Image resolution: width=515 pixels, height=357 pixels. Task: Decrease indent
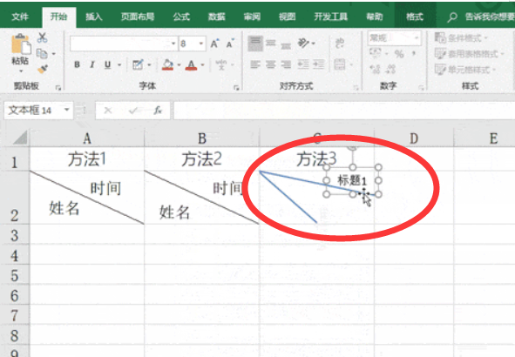tap(303, 64)
